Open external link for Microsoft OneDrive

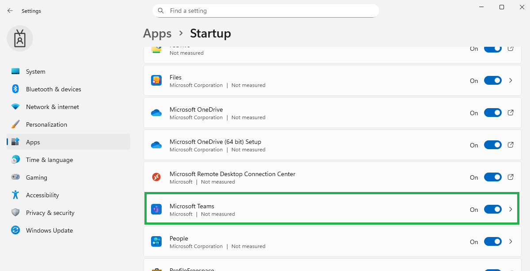pyautogui.click(x=511, y=113)
